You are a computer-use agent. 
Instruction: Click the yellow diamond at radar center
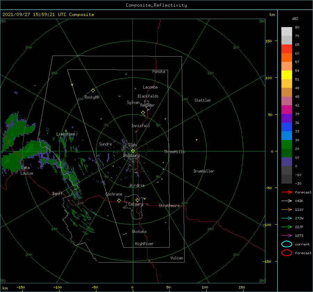133,151
